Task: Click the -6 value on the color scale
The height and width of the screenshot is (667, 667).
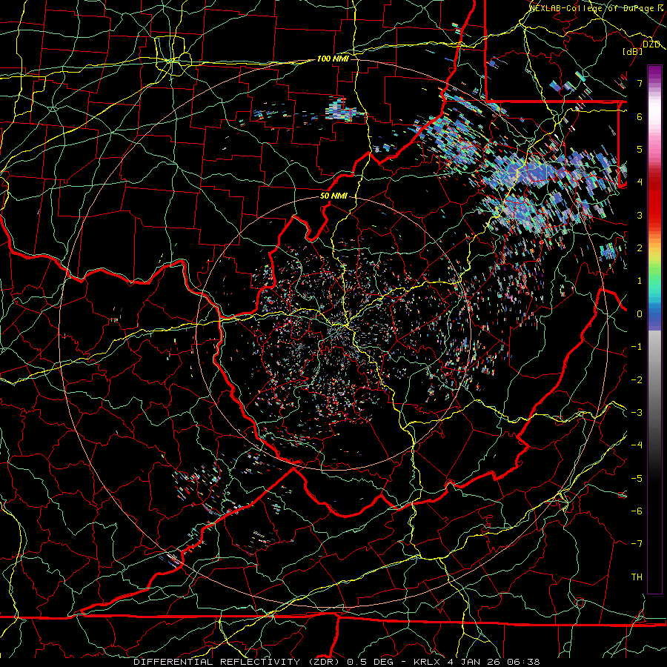Action: point(637,511)
